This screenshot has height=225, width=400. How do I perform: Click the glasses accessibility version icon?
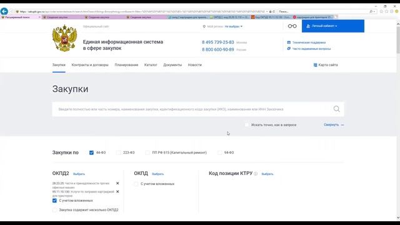pos(292,26)
